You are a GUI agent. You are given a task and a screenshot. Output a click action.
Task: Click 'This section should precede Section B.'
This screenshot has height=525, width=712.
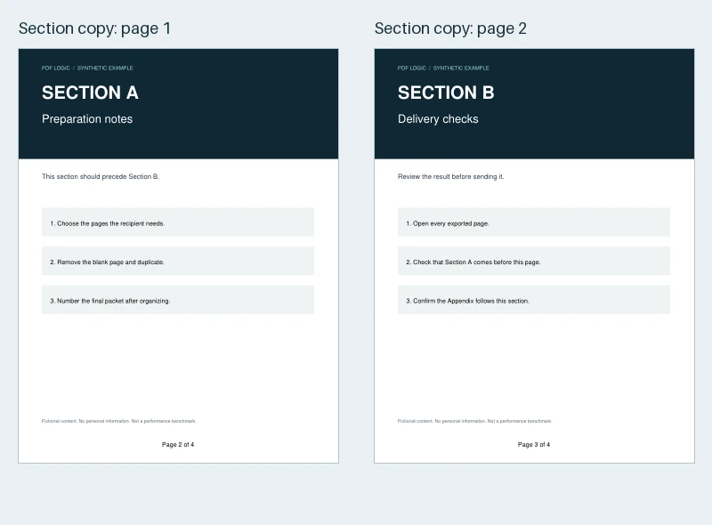[101, 177]
